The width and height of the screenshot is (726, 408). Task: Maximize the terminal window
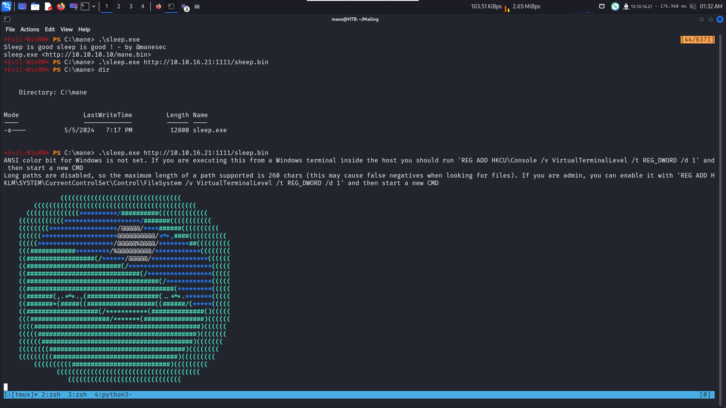[x=711, y=19]
